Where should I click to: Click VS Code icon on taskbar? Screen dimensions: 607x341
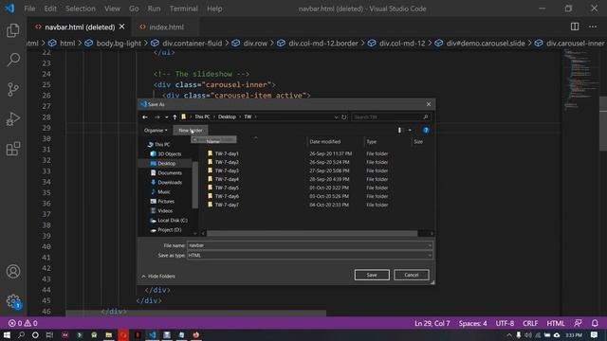(x=152, y=334)
